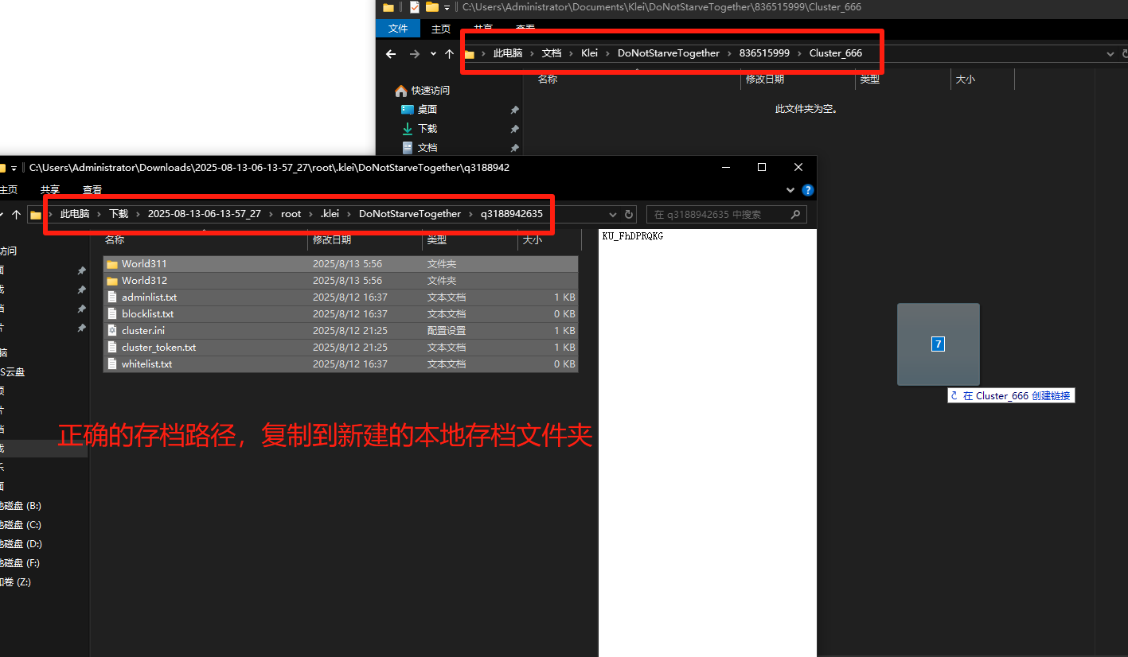Open Quick Access Toolbar dropdown in Cluster_666 title bar

(x=447, y=7)
